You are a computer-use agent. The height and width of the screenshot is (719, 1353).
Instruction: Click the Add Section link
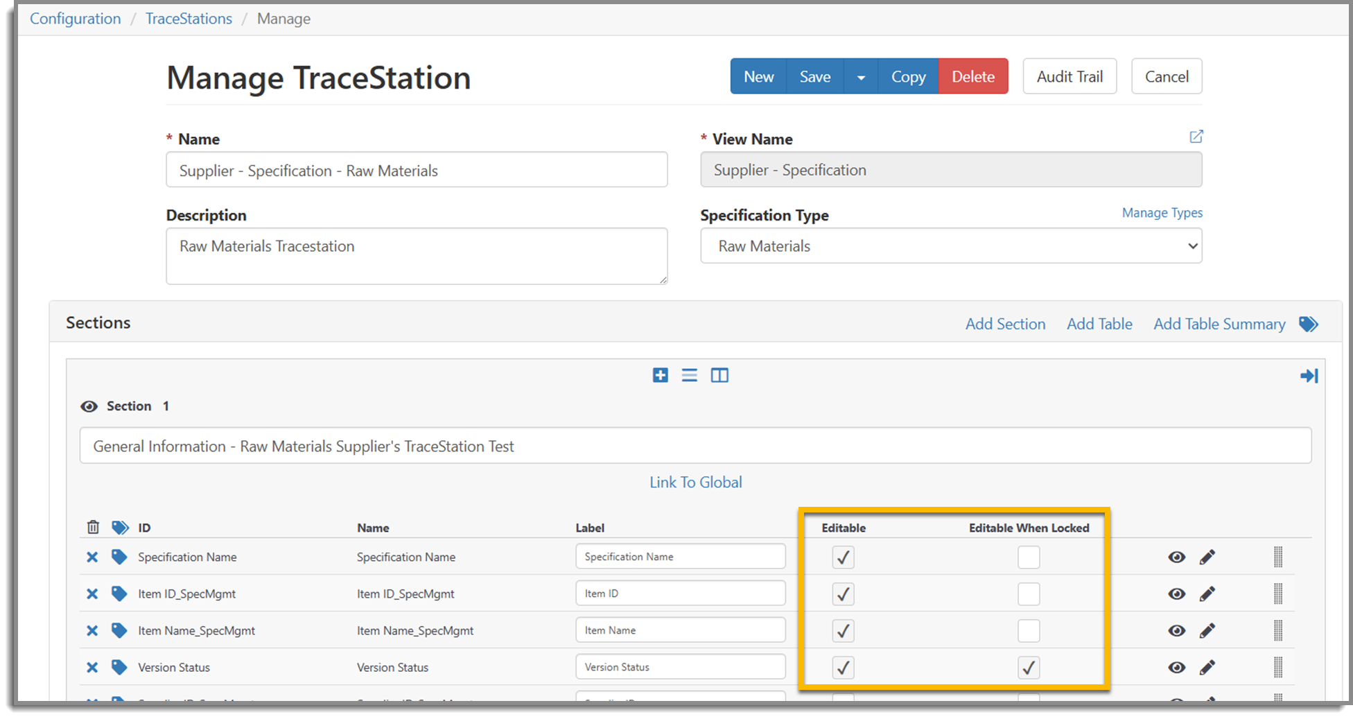point(1005,324)
